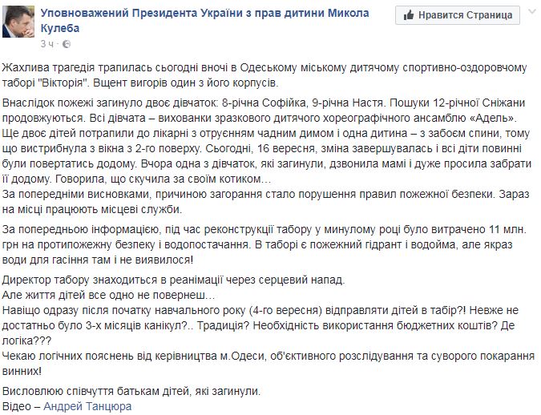Click the line Директор табору знаходиться в реанімації
This screenshot has height=415, width=541.
pyautogui.click(x=173, y=280)
